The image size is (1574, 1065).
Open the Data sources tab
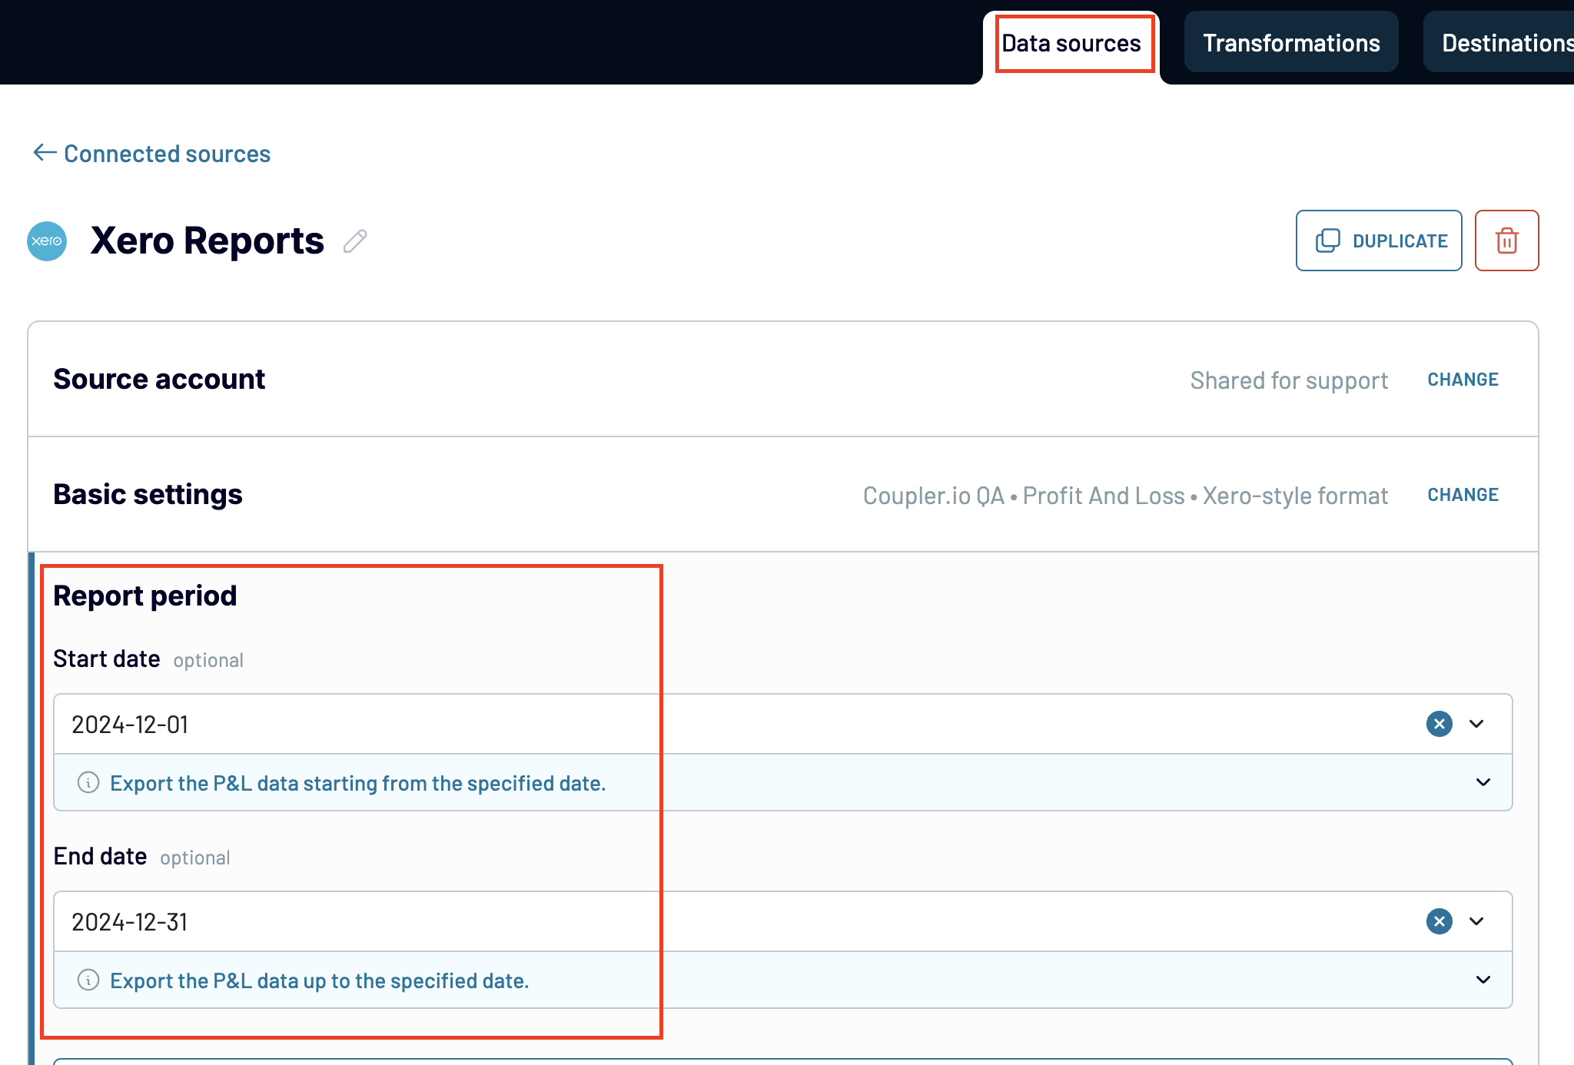(1071, 43)
